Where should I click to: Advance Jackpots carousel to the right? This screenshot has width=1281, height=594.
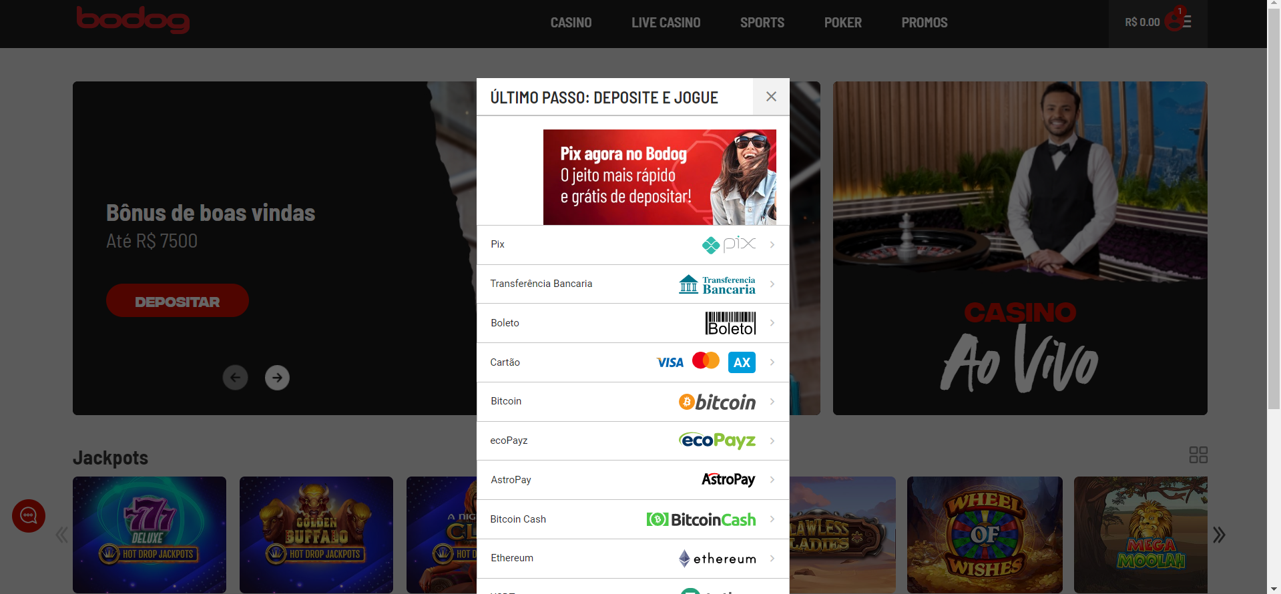[1219, 535]
